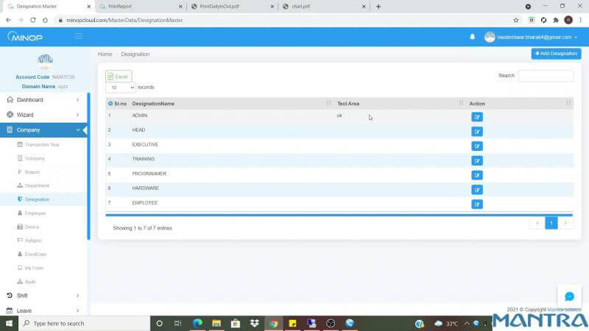Click edit icon for ADMIN row
The height and width of the screenshot is (331, 589).
476,117
